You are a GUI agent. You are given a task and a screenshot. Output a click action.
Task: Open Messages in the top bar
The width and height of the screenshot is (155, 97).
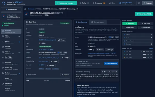(x=99, y=3)
